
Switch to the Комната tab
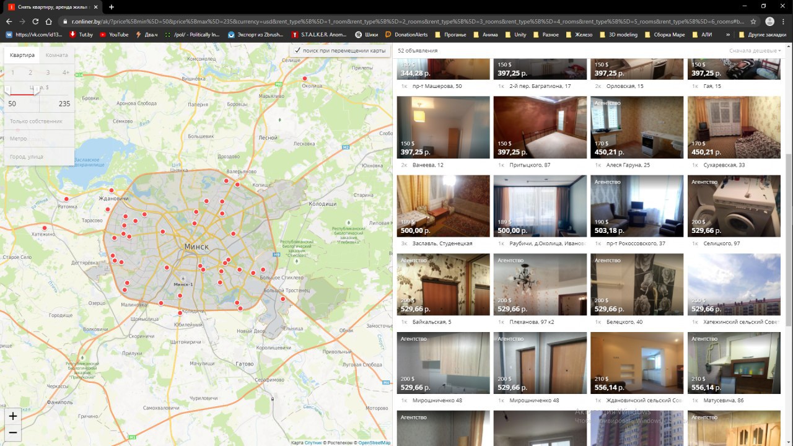(x=57, y=55)
